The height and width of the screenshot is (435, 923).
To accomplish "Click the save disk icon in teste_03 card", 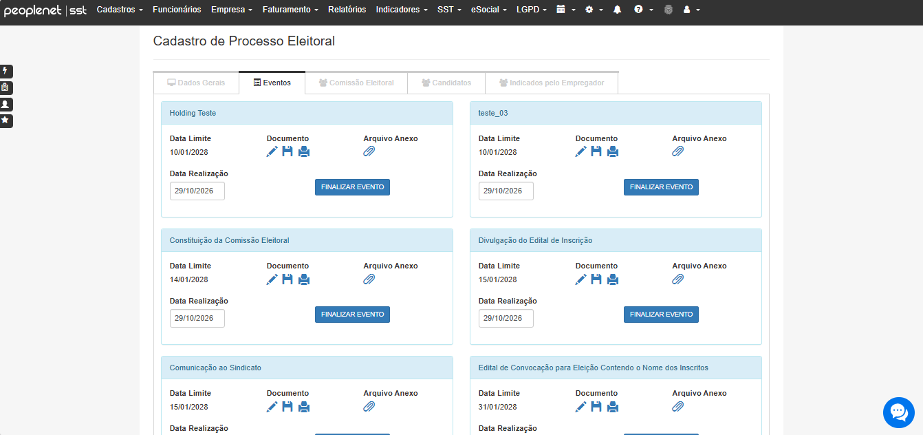I will coord(596,151).
